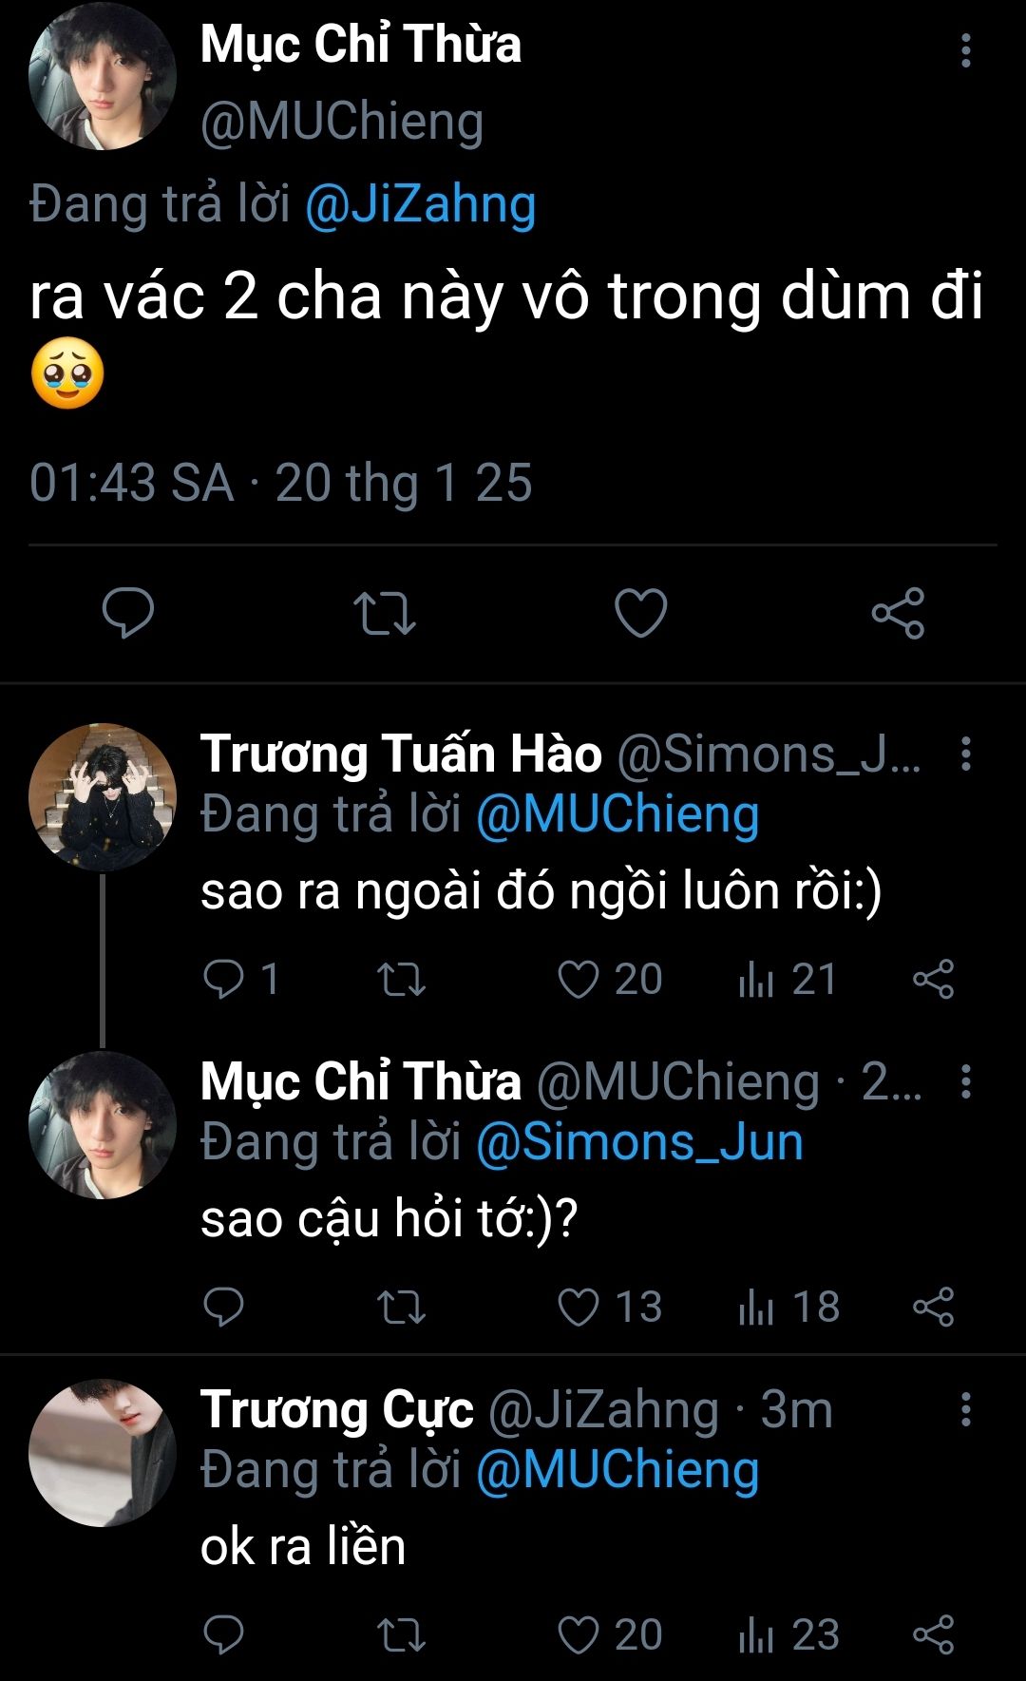
Task: Share the main tweet by Mục Chỉ Thừa
Action: point(898,613)
